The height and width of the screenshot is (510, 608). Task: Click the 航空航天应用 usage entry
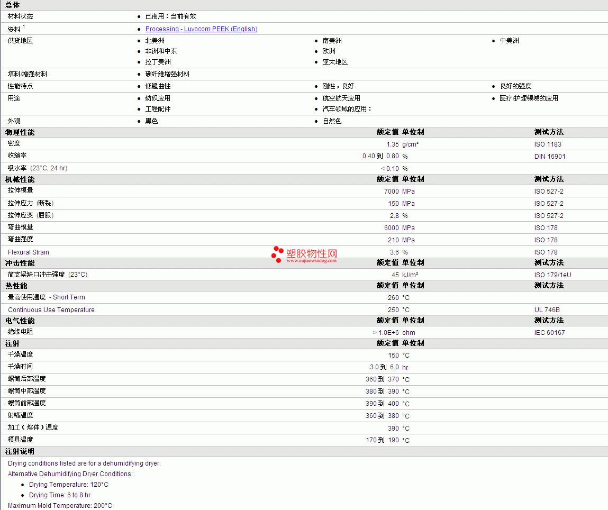pos(341,98)
